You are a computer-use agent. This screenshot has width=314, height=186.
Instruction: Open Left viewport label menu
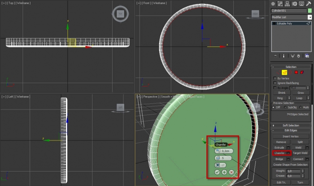pos(11,97)
